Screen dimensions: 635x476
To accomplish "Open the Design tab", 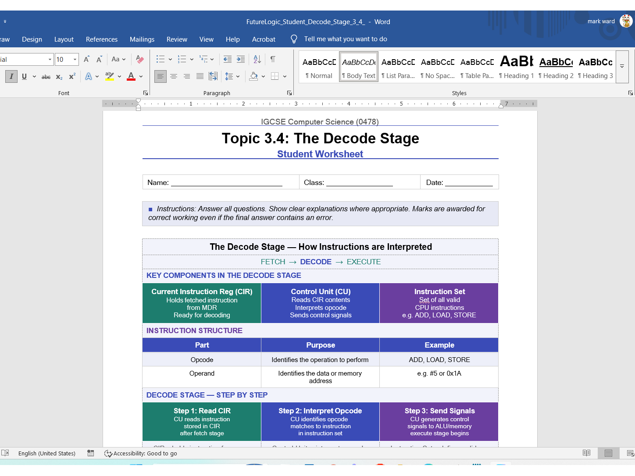I will tap(32, 39).
